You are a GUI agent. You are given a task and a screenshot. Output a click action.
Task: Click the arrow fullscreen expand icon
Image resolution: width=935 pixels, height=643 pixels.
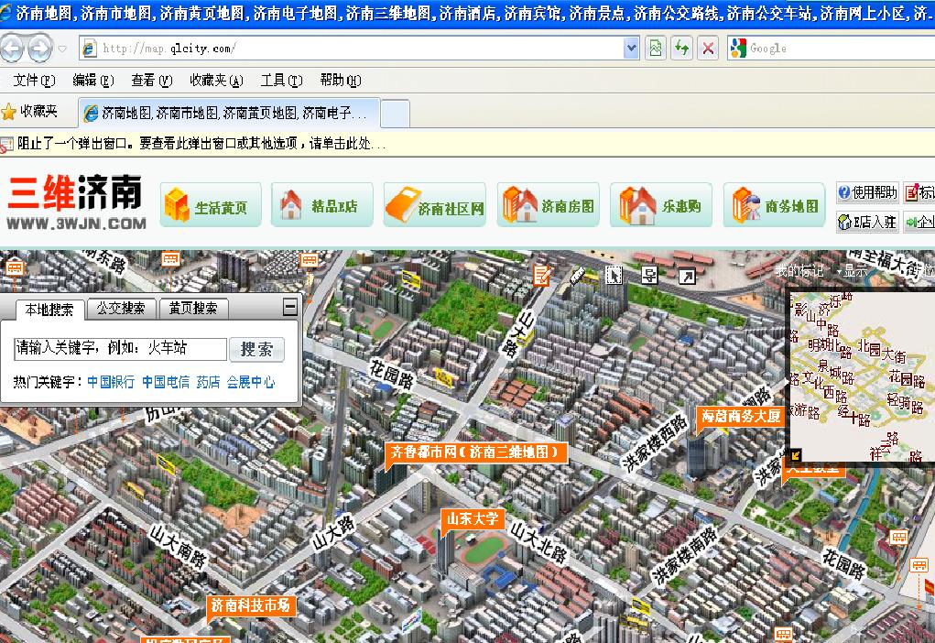coord(687,276)
